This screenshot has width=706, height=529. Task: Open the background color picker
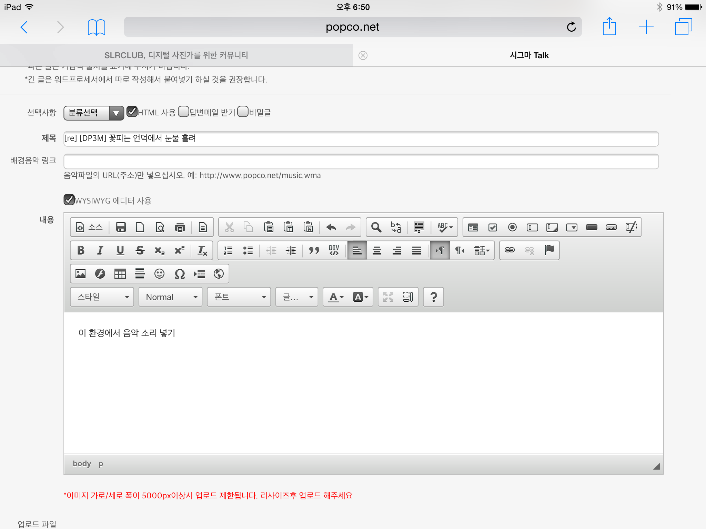[x=361, y=297]
